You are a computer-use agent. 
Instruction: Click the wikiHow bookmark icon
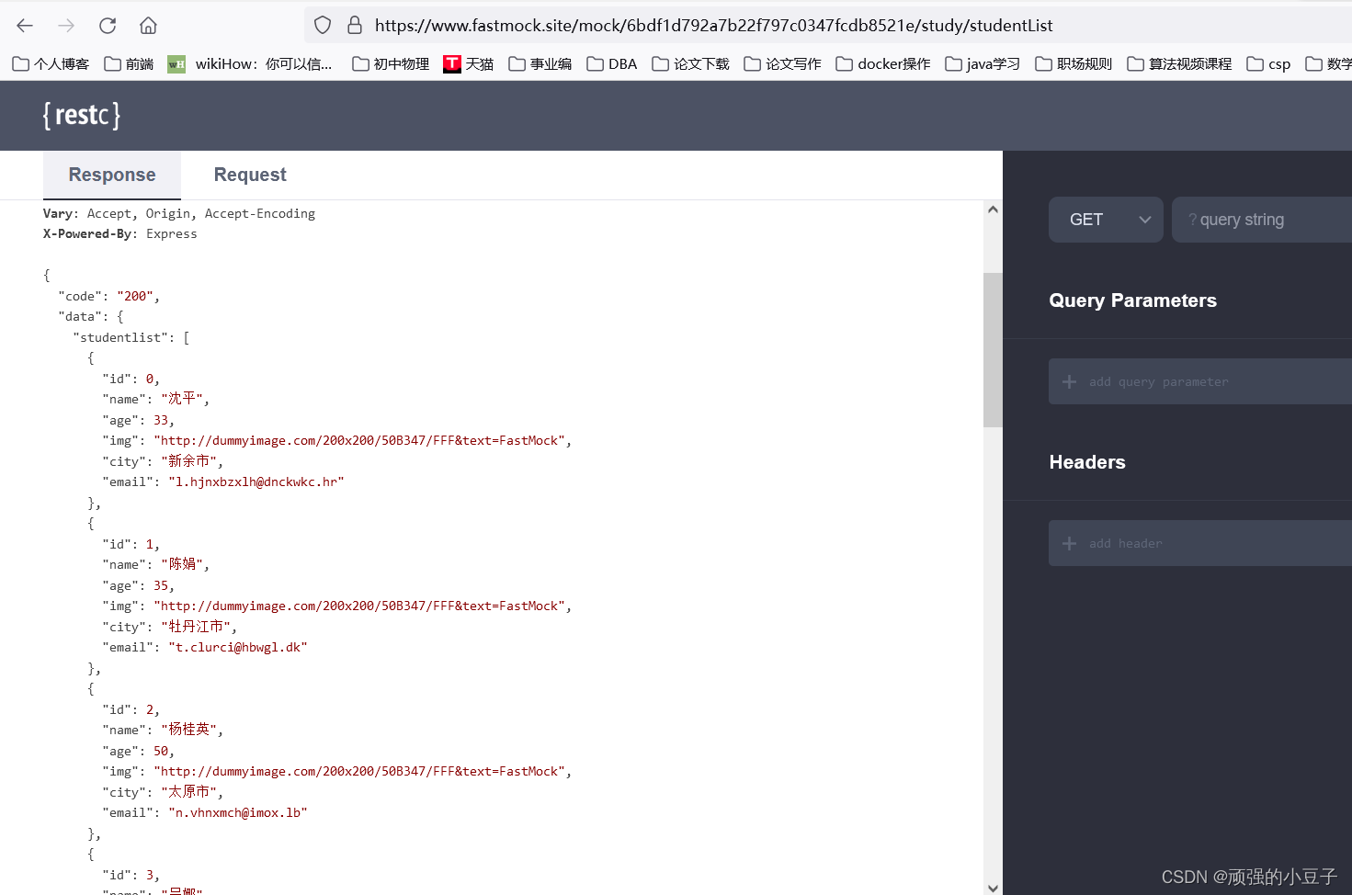[176, 63]
